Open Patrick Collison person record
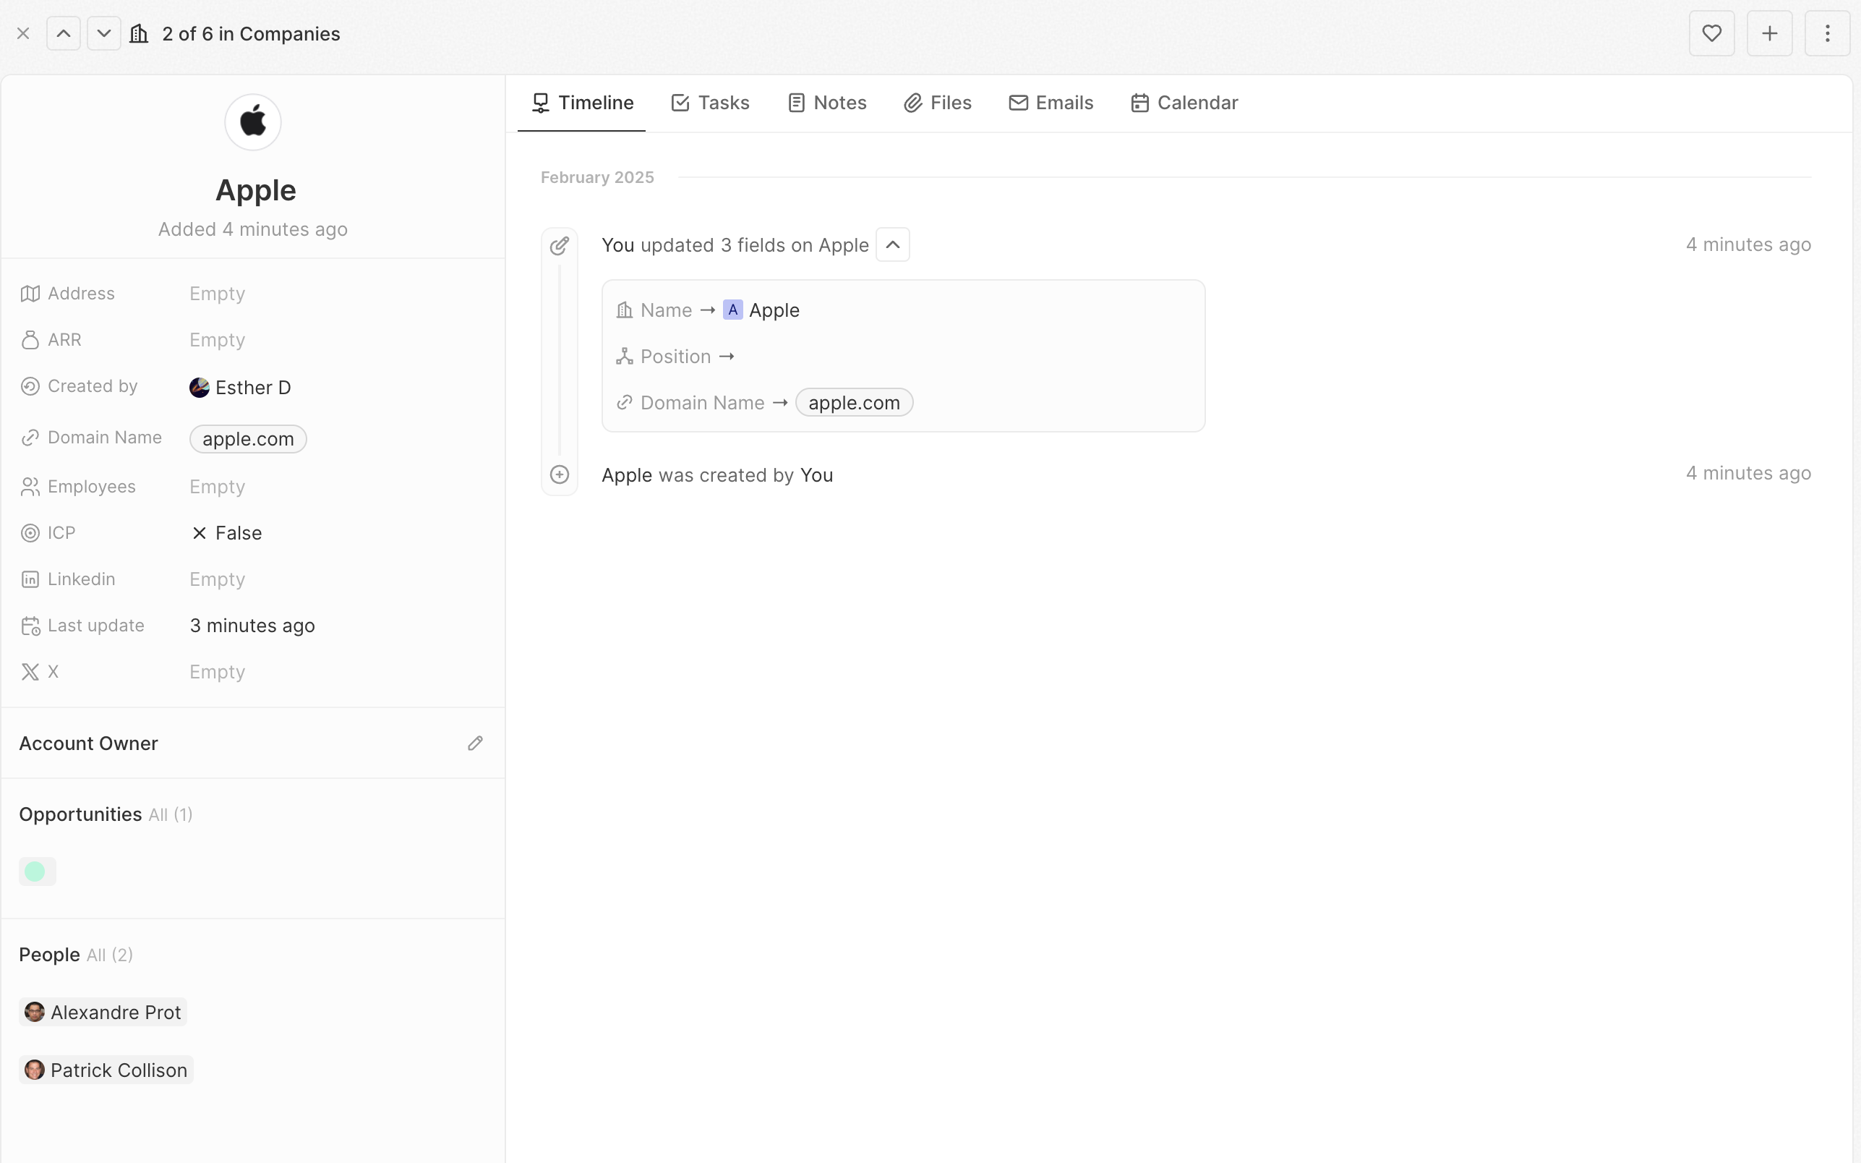 (x=106, y=1070)
